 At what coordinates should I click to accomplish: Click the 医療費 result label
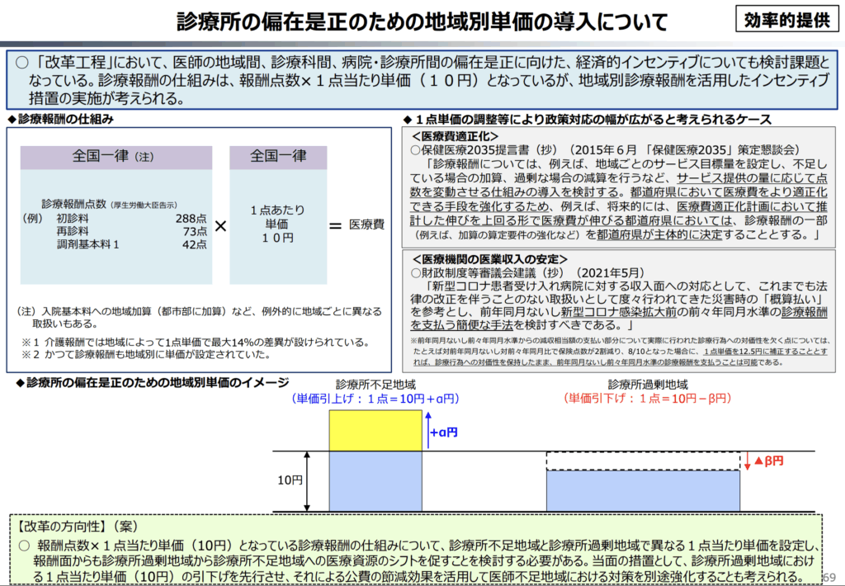tap(366, 224)
